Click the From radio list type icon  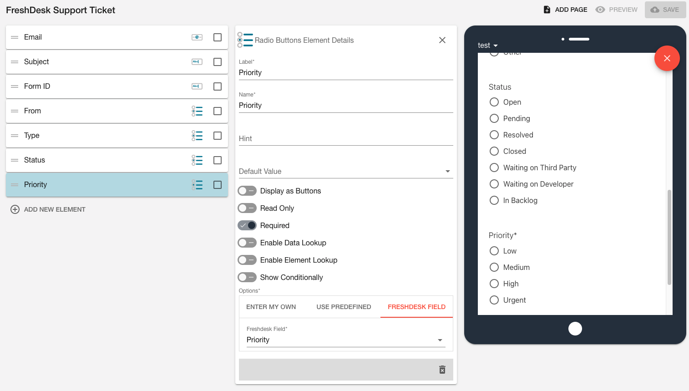tap(197, 111)
